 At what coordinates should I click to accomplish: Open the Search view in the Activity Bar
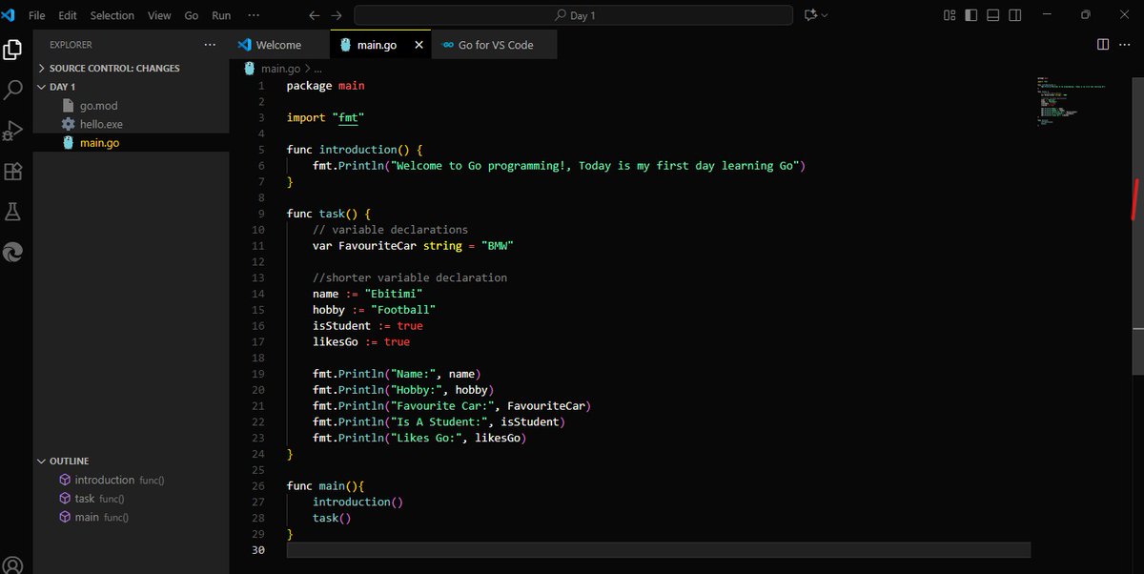pos(12,90)
